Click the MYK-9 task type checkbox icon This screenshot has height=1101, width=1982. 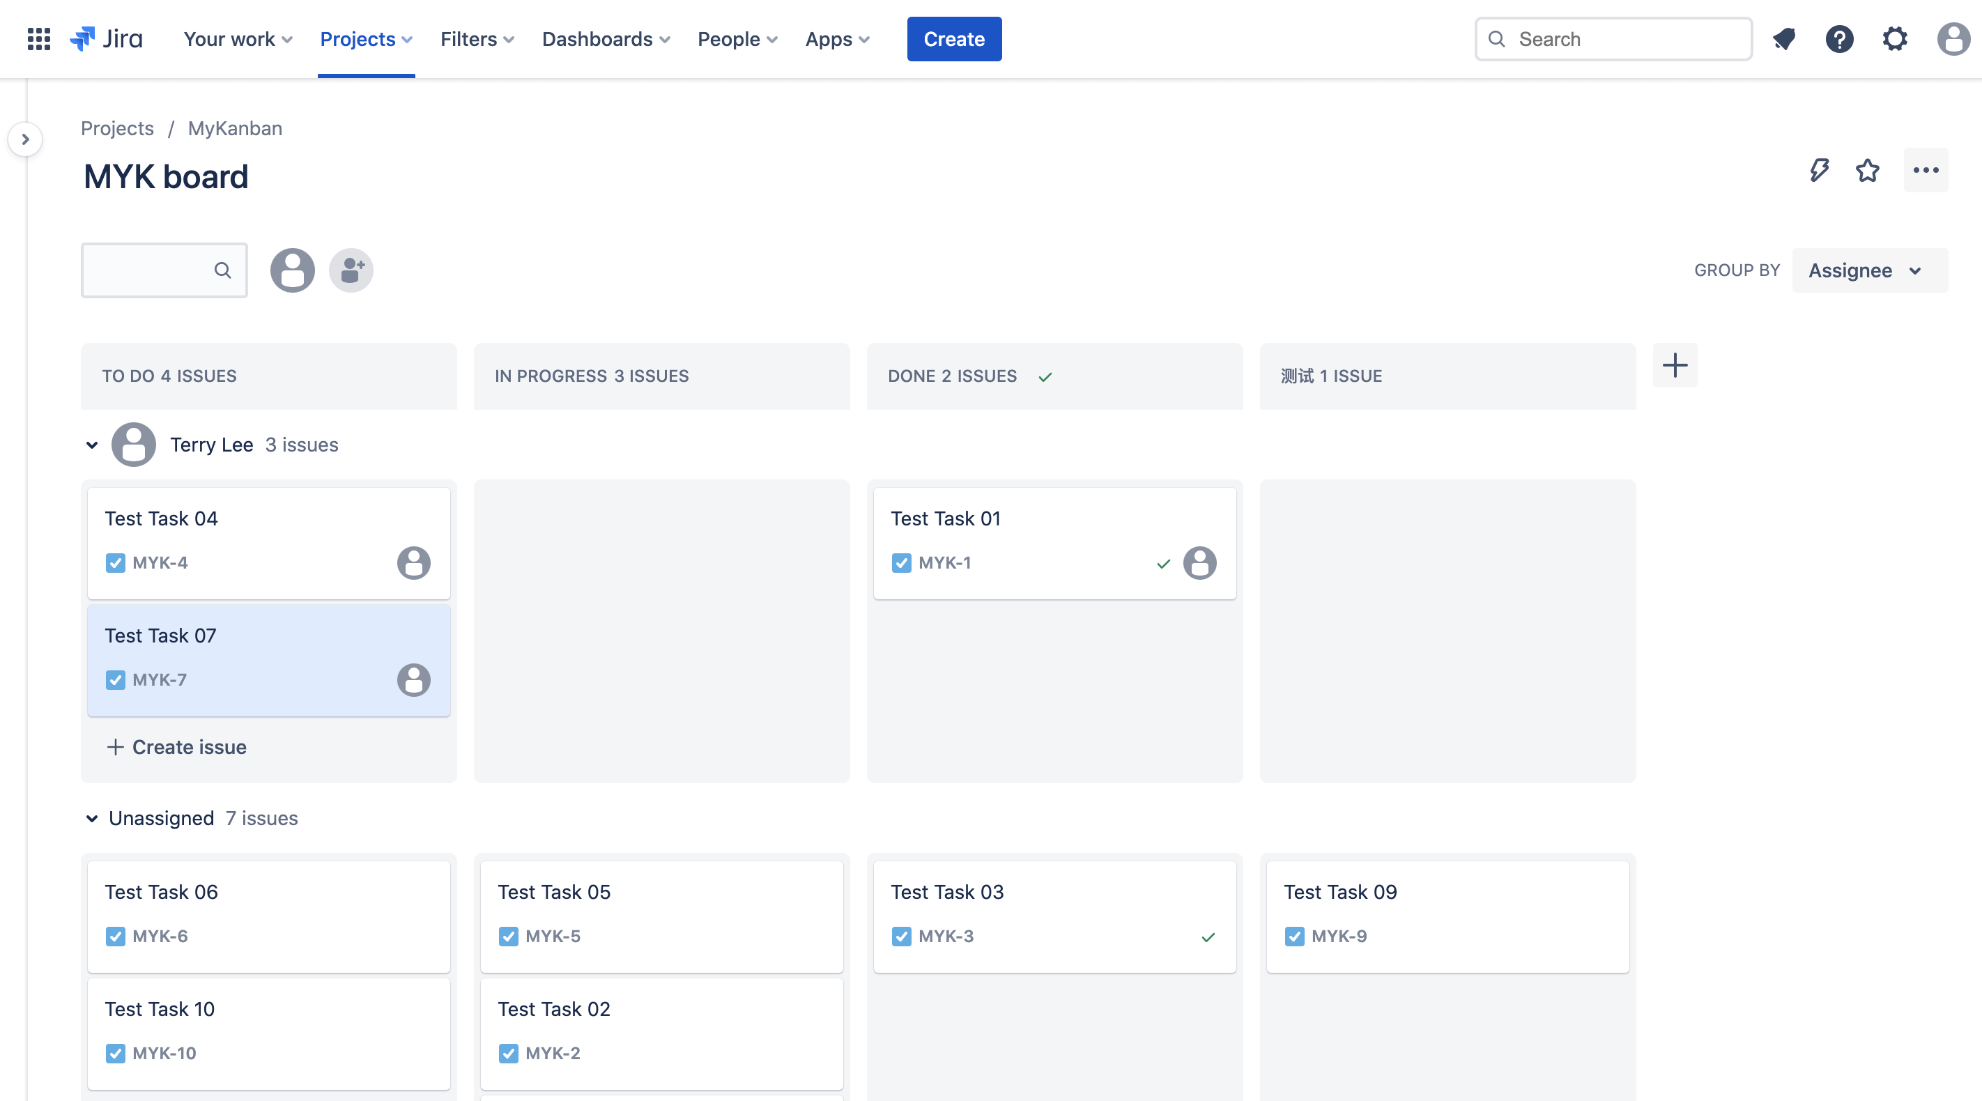tap(1294, 937)
